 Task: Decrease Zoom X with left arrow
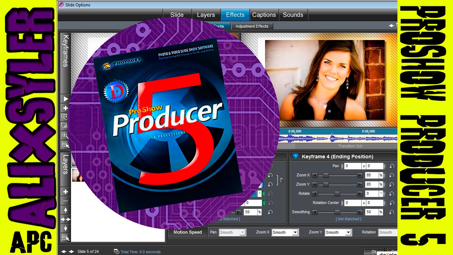tap(314, 175)
